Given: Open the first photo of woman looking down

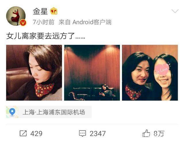Looking at the screenshot, I should [34, 73].
